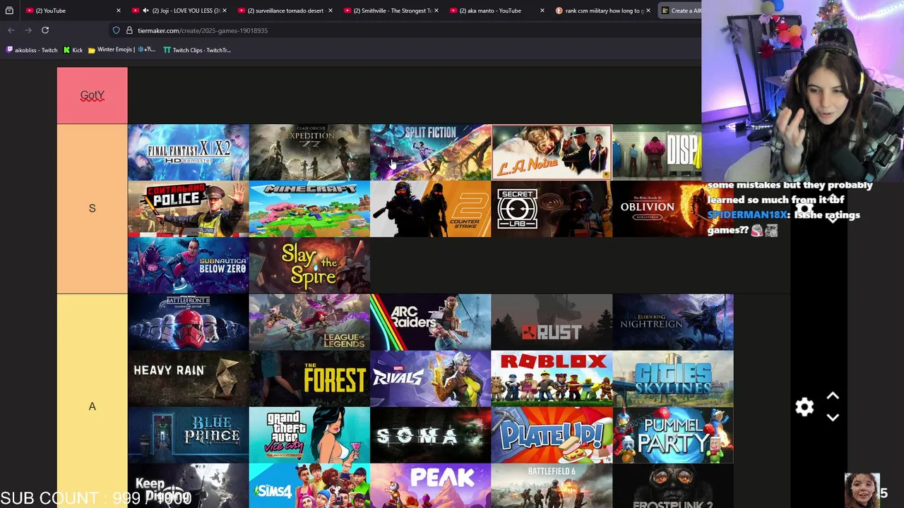
Task: Click the GotY tier label
Action: [92, 95]
